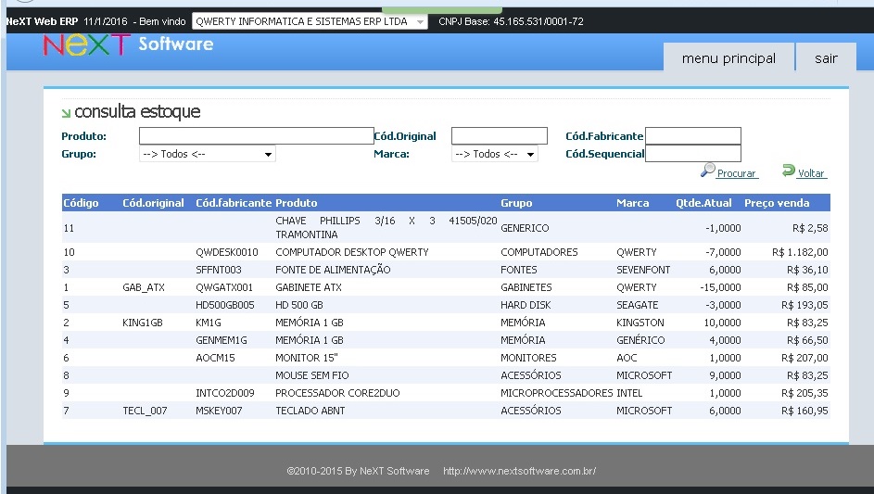874x494 pixels.
Task: Focus the Produto search field
Action: (x=257, y=136)
